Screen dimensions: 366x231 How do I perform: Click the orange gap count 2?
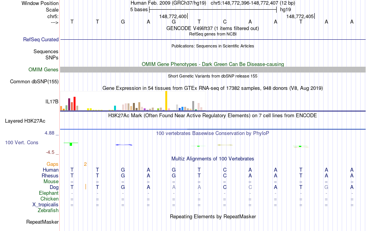tap(86, 164)
